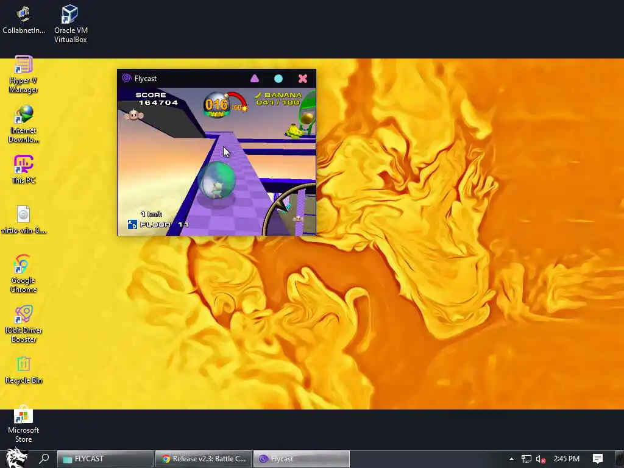Close Flycast with the pink X button

click(303, 79)
